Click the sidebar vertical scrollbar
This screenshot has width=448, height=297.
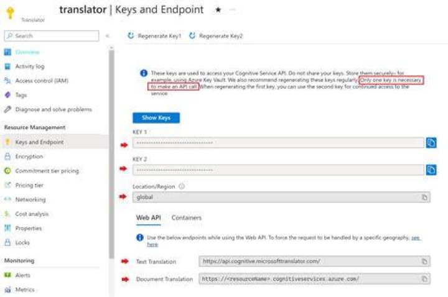coord(111,154)
